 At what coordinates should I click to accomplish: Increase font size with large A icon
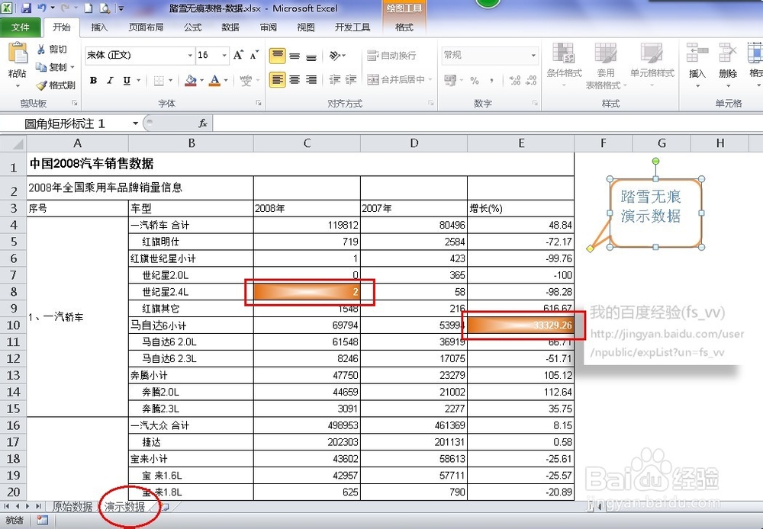pyautogui.click(x=238, y=55)
